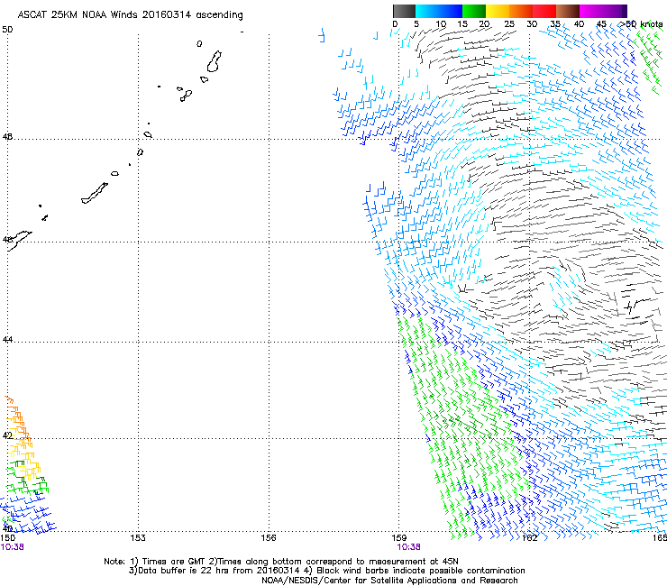Click the longitude axis label '159'
667x586 pixels.
(x=399, y=538)
